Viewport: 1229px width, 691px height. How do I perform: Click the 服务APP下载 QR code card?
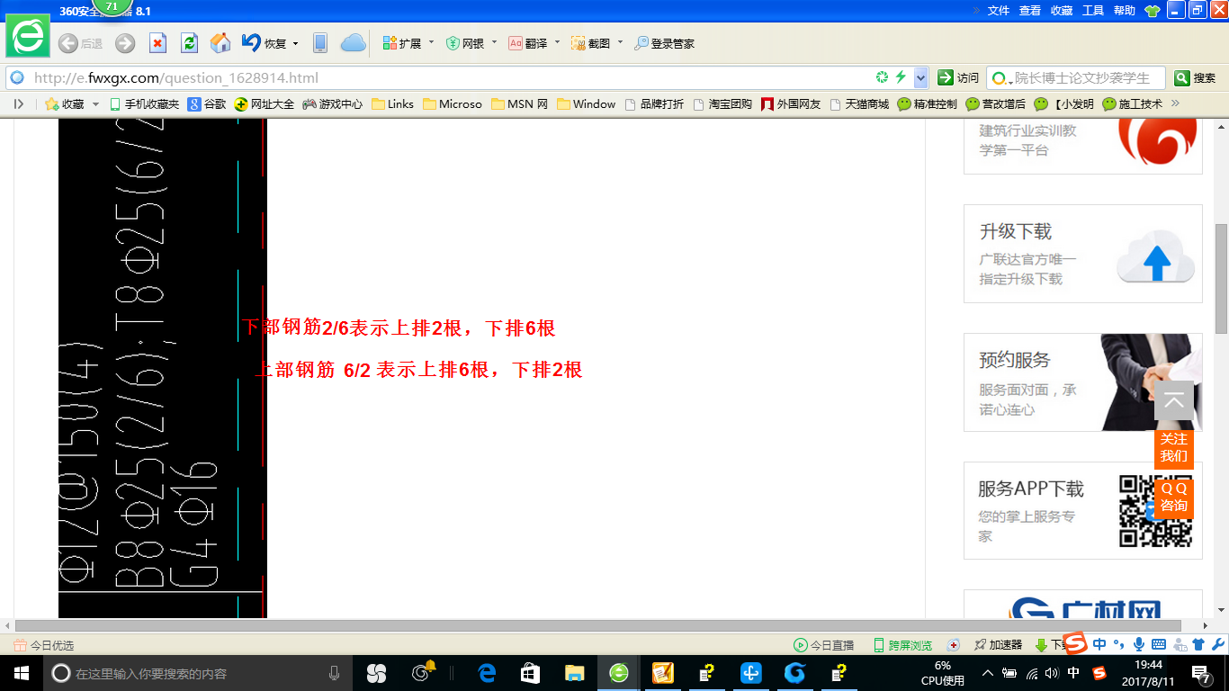1083,511
